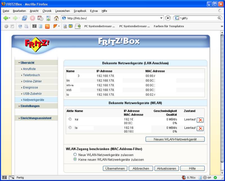Select 'Neue WLAN-Netzwerkgeräte zulassen' radio button
The image size is (225, 181).
75,155
